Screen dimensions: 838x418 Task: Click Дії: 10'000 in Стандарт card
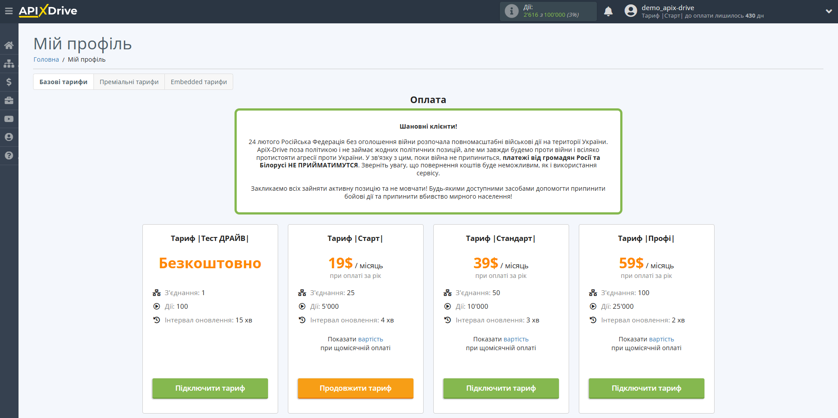472,307
